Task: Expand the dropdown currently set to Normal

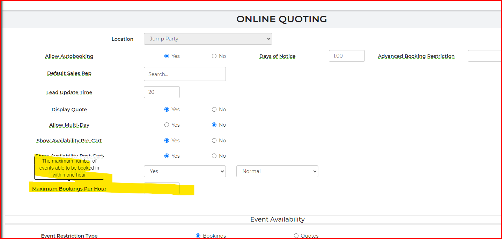Action: 277,171
